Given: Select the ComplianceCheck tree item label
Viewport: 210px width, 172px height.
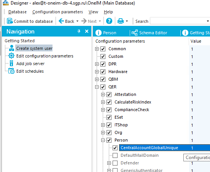Looking at the screenshot, I should 132,110.
